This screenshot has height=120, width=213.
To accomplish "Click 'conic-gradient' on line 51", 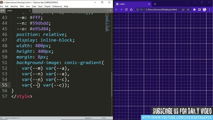I will coord(83,63).
